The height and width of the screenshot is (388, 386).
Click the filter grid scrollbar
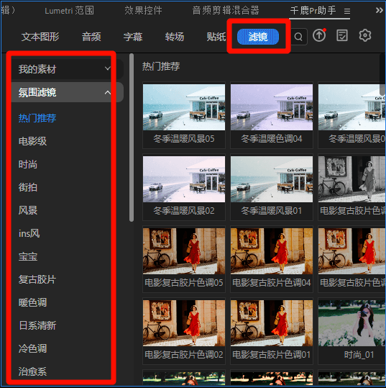pos(382,74)
